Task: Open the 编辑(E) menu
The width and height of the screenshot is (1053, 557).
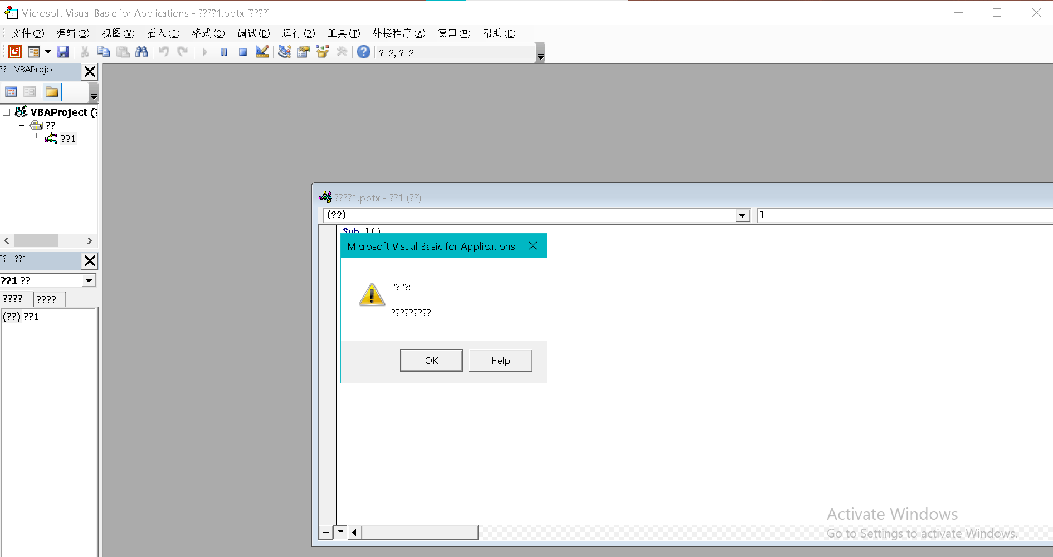Action: pyautogui.click(x=73, y=33)
